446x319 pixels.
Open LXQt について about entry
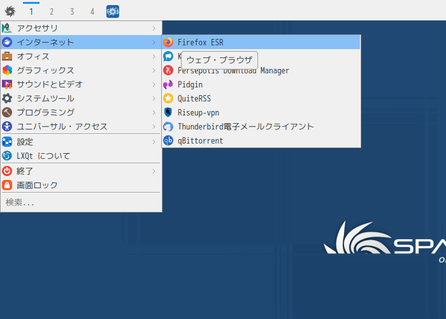pos(81,156)
